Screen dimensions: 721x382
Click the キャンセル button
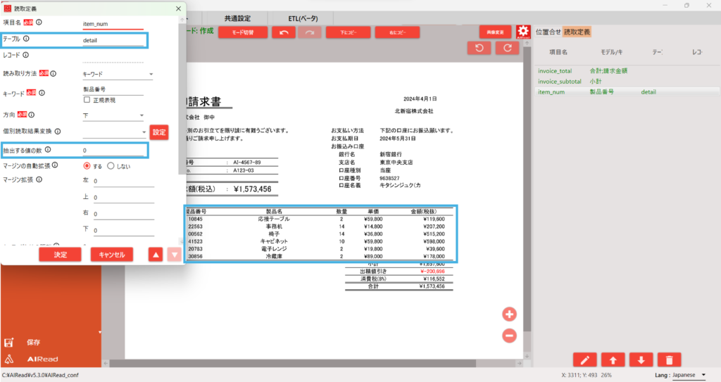pyautogui.click(x=111, y=255)
